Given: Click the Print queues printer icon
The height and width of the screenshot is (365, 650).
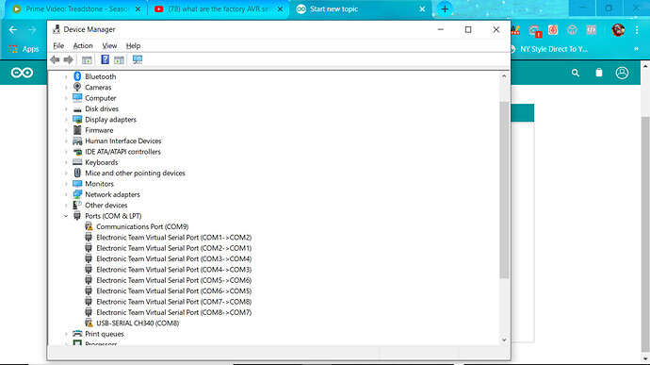Looking at the screenshot, I should (77, 334).
